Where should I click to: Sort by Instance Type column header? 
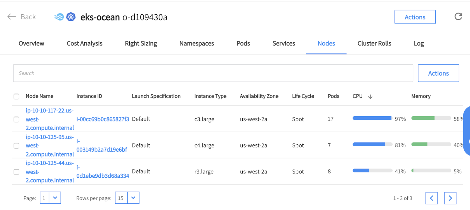210,96
